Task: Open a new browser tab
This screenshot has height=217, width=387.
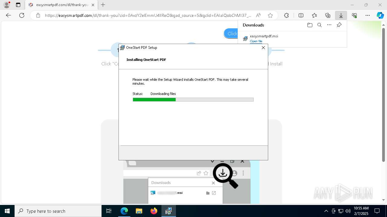Action: click(x=103, y=5)
